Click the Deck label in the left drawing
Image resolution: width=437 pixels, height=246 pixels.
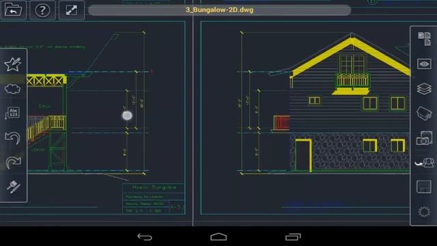pos(44,107)
